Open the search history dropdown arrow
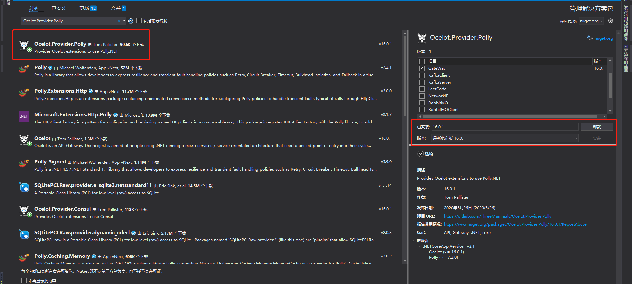 (124, 21)
